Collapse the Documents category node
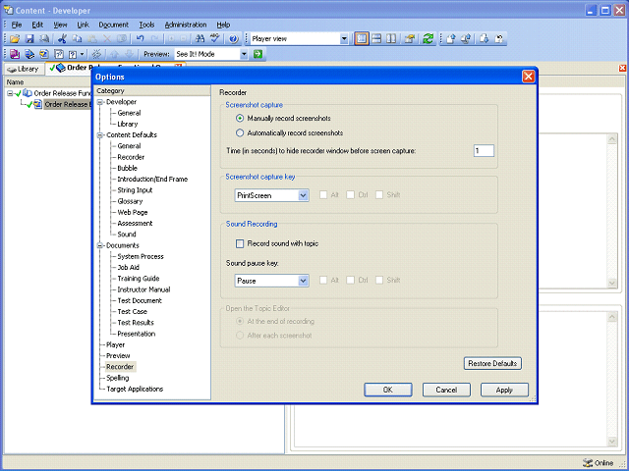The image size is (629, 471). pyautogui.click(x=100, y=246)
